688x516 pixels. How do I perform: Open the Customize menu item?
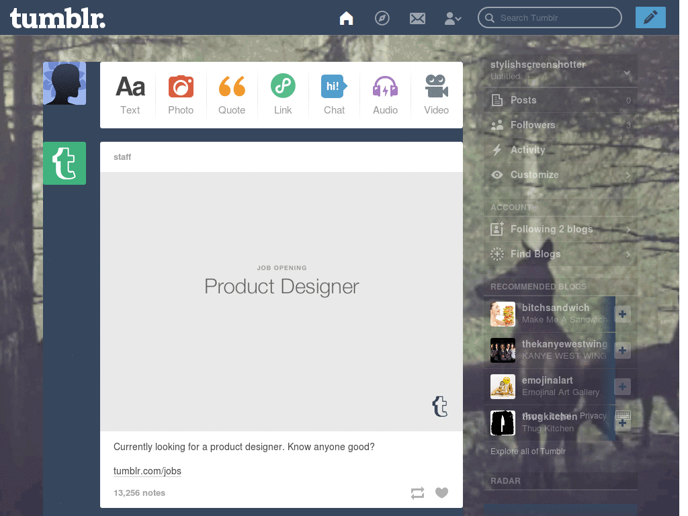(561, 175)
